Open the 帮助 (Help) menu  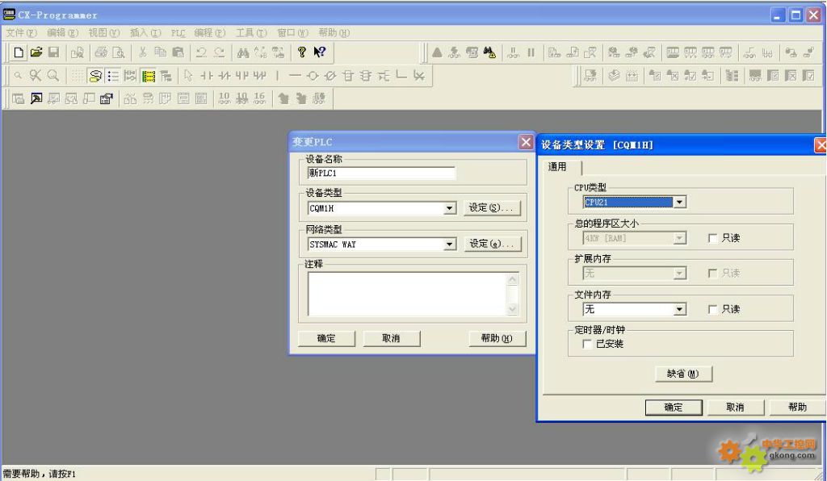[x=334, y=32]
